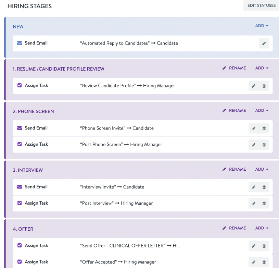The width and height of the screenshot is (279, 268).
Task: Delete the Post Phone Screen task
Action: click(264, 145)
